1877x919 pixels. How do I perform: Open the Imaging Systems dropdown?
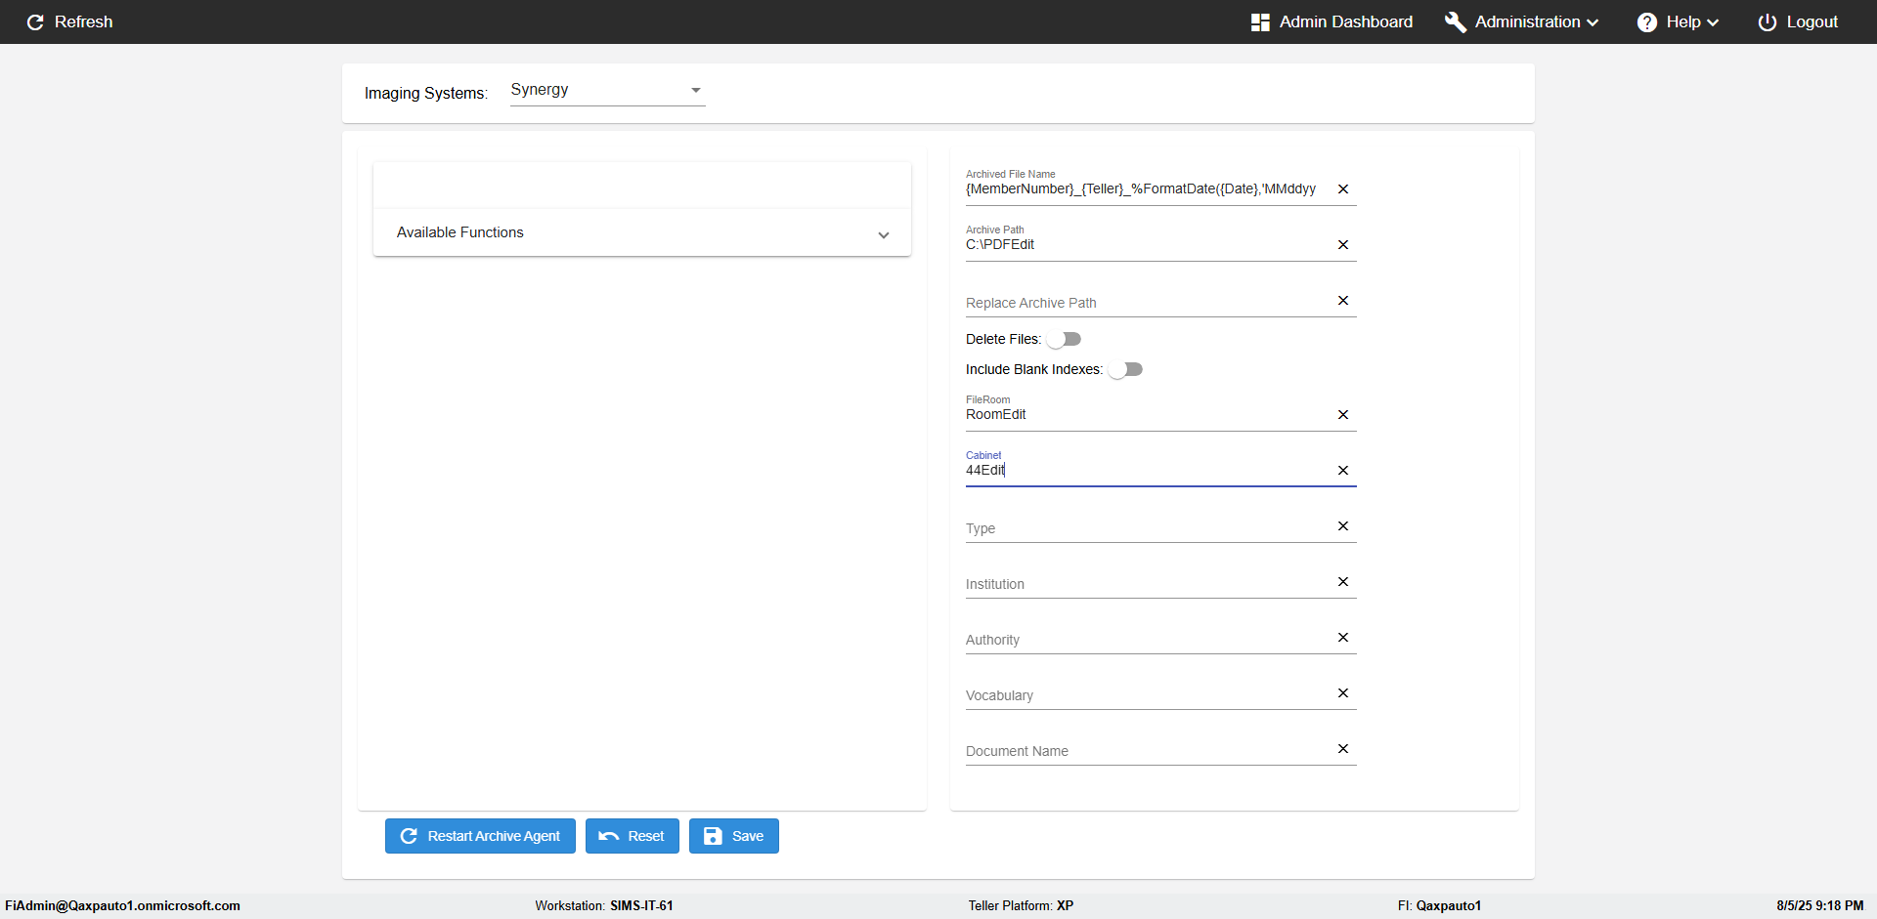[x=607, y=90]
